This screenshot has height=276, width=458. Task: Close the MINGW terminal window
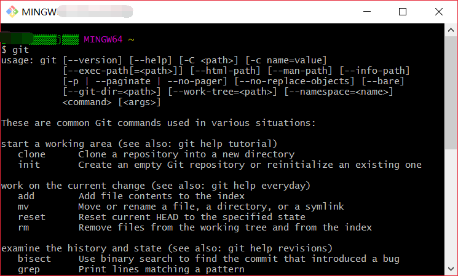tap(439, 12)
